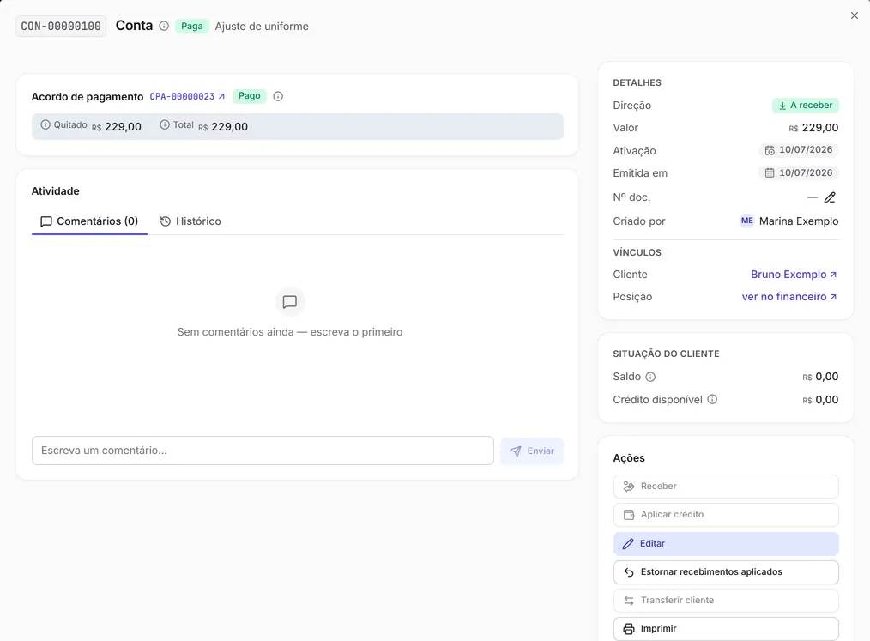Click the info icon next to Crédito disponível
This screenshot has height=641, width=870.
(x=712, y=400)
